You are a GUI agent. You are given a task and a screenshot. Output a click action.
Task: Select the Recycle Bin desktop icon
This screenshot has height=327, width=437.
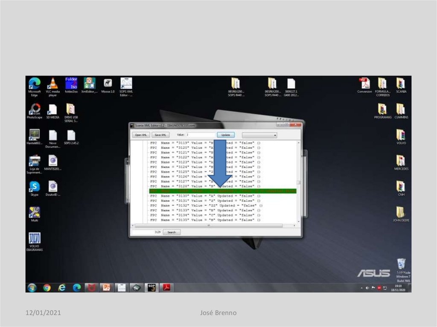click(401, 264)
